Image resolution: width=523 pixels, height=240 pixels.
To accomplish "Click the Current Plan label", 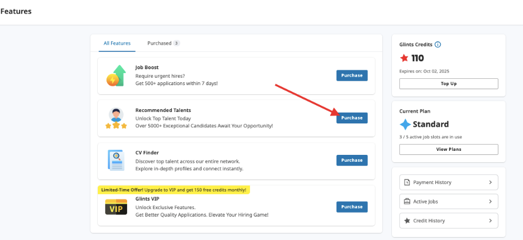I will pyautogui.click(x=414, y=111).
